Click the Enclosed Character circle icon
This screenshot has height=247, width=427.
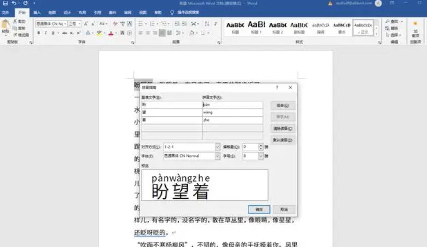coord(130,33)
